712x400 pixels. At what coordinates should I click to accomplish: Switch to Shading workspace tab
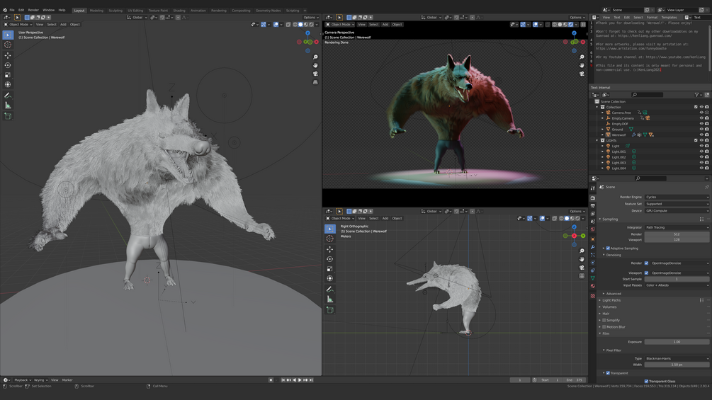(x=179, y=11)
